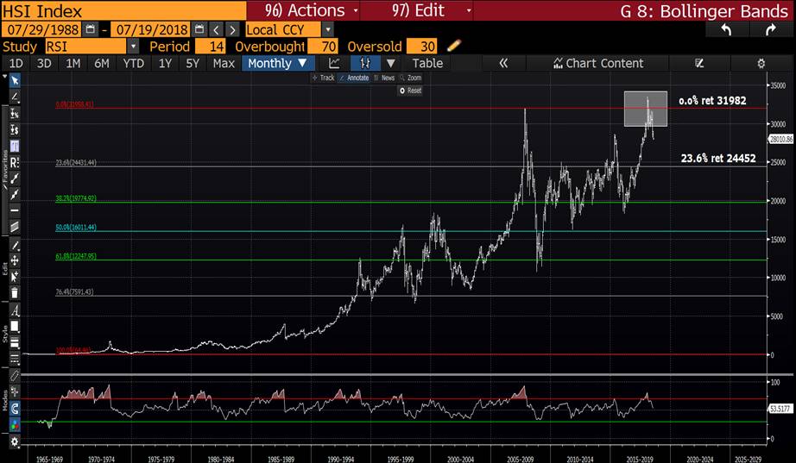Click the Zoom chart button
This screenshot has width=796, height=463.
[411, 78]
